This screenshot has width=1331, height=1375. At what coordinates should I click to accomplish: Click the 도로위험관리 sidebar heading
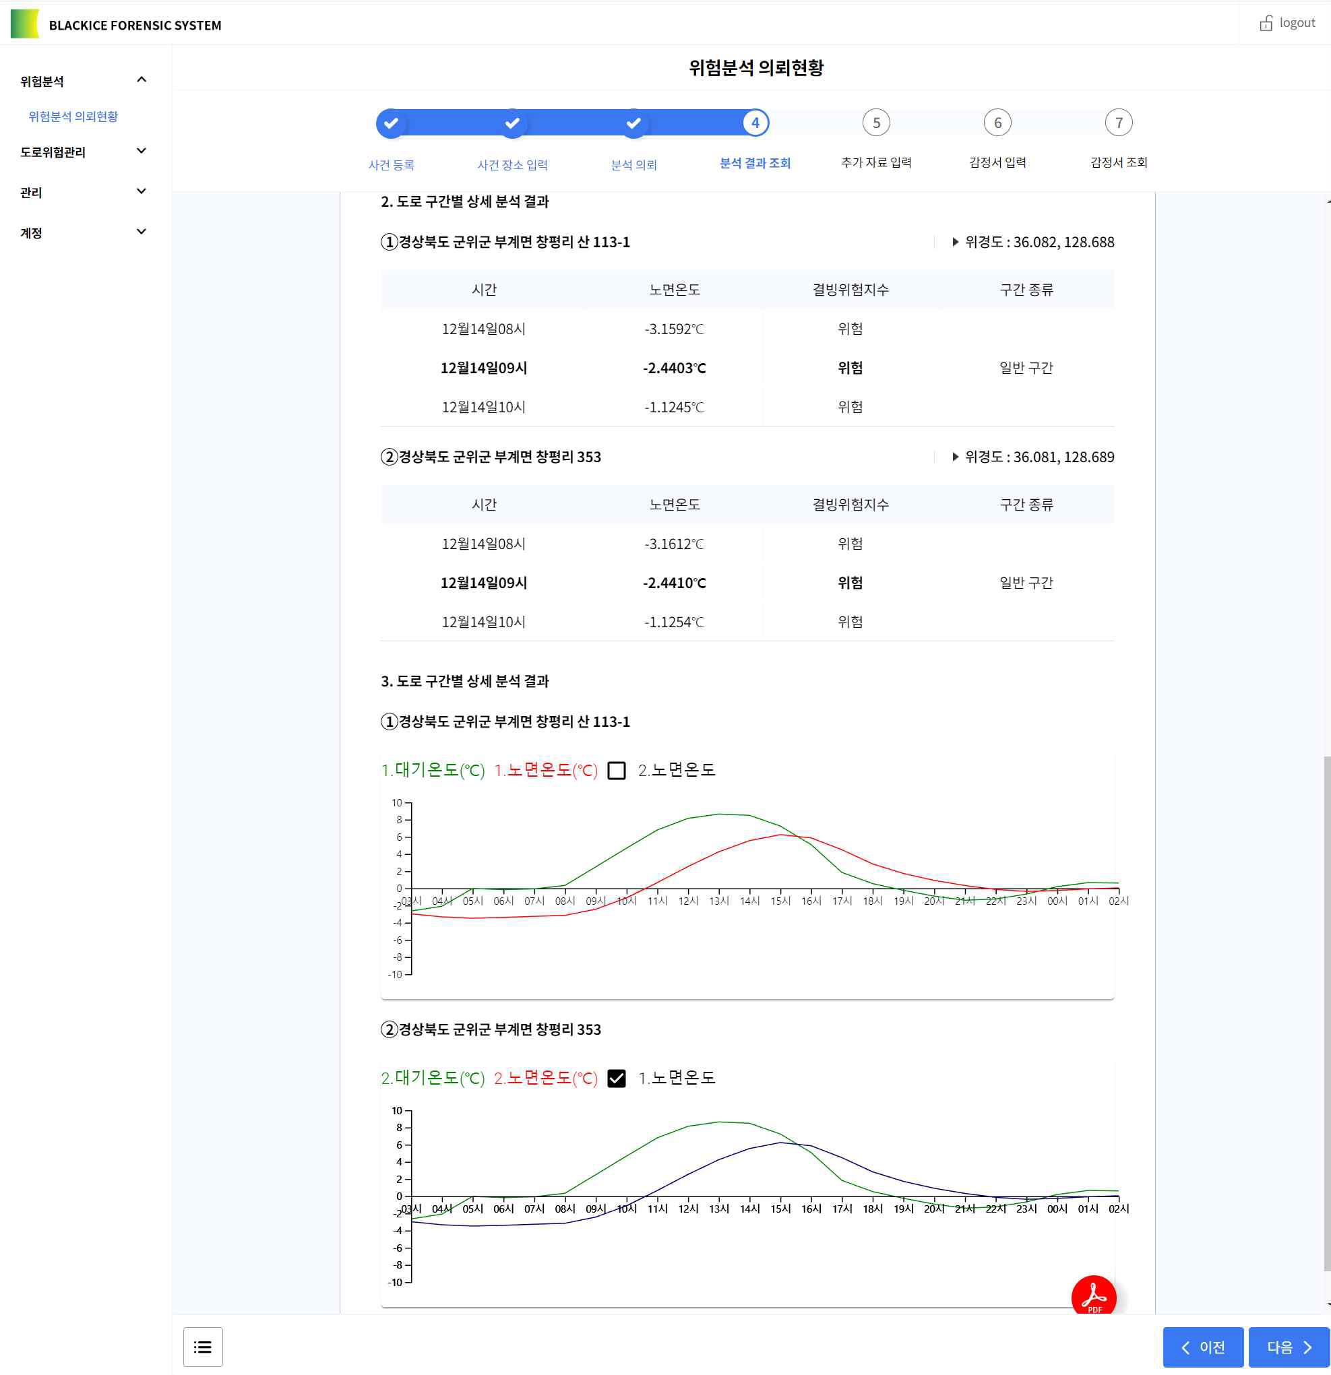click(x=53, y=152)
